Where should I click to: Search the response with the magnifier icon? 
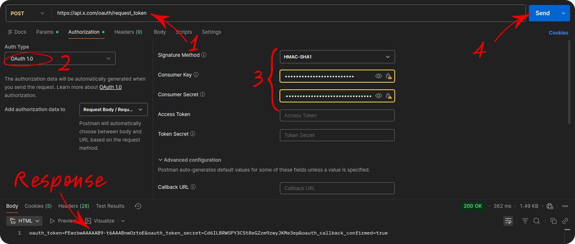pyautogui.click(x=536, y=221)
